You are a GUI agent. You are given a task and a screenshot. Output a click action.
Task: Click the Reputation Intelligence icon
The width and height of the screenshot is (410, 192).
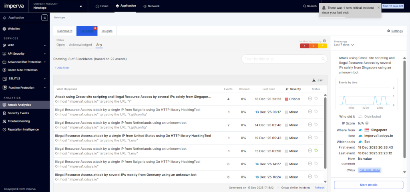pyautogui.click(x=4, y=129)
